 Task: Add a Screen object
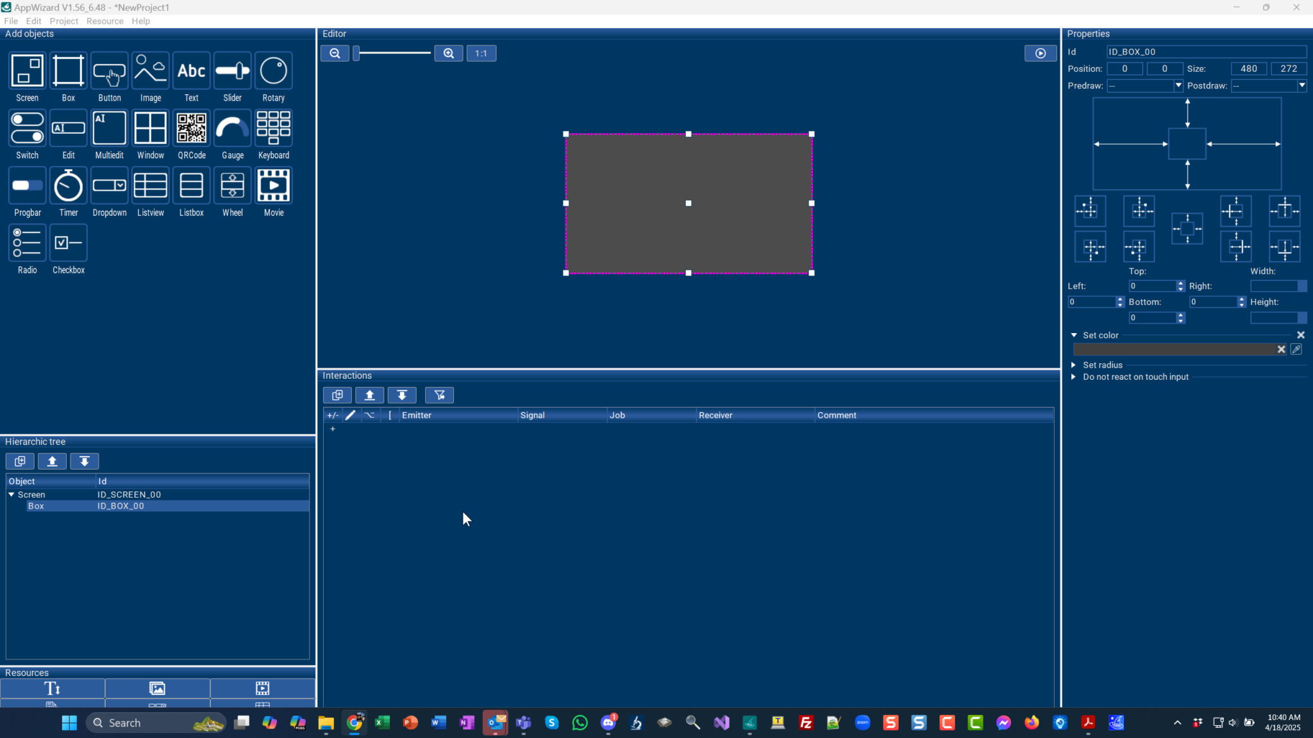[27, 70]
